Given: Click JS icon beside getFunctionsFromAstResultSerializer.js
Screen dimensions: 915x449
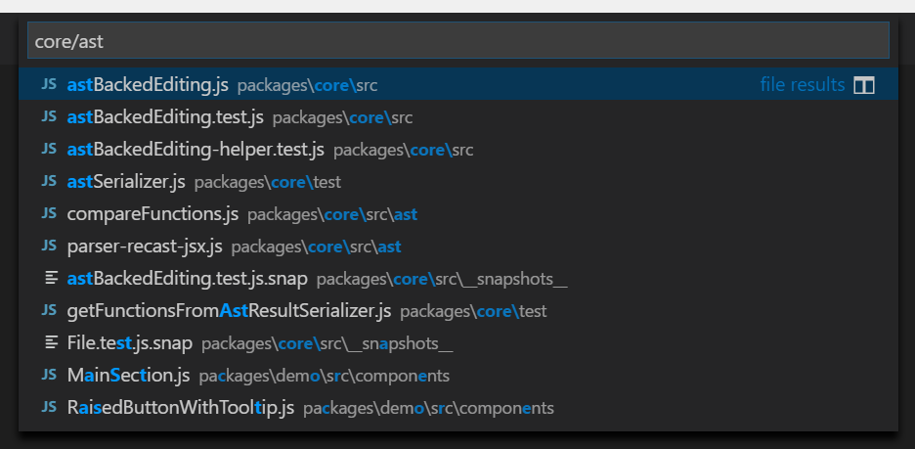Looking at the screenshot, I should [x=50, y=310].
